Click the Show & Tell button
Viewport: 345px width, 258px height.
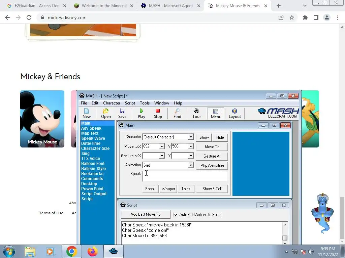tap(212, 189)
